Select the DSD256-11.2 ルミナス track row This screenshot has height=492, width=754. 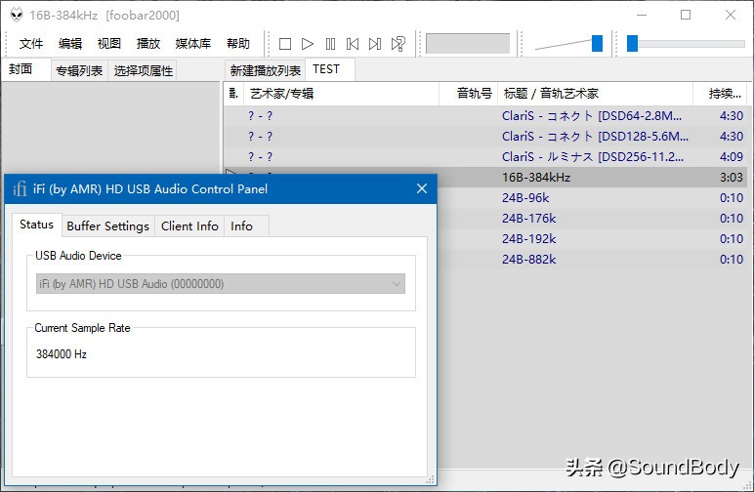tap(485, 157)
